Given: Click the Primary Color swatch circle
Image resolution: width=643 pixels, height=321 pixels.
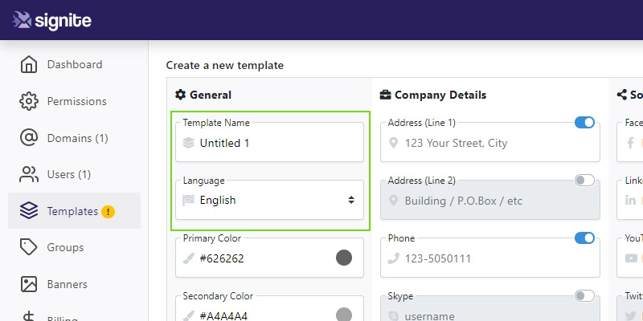Looking at the screenshot, I should pos(344,258).
